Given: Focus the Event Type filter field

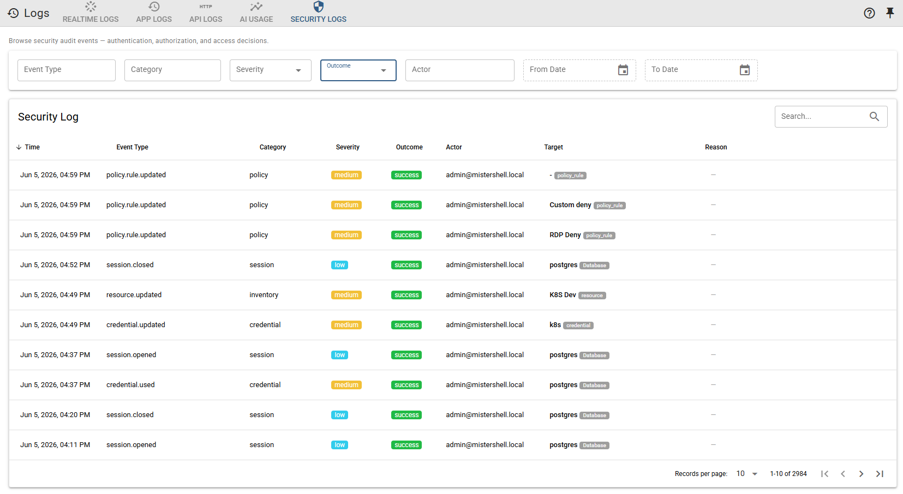Looking at the screenshot, I should point(67,70).
